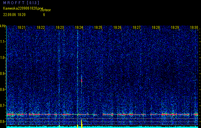
Task: Click the 18:23 time label
Action: point(60,28)
